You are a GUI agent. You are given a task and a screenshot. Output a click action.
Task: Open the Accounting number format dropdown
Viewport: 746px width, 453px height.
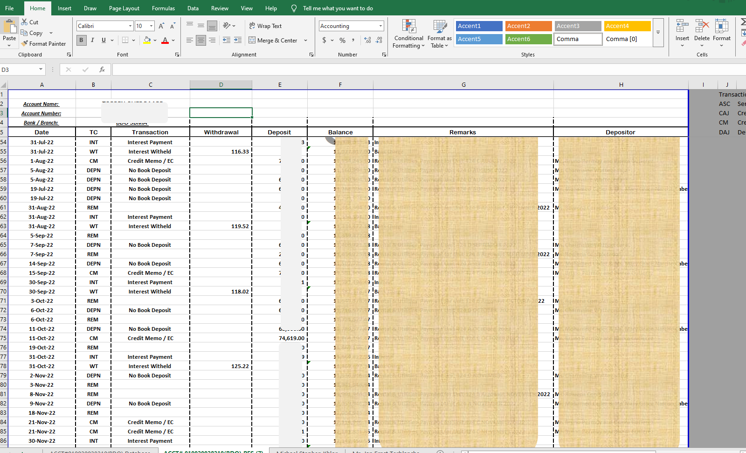pyautogui.click(x=380, y=26)
